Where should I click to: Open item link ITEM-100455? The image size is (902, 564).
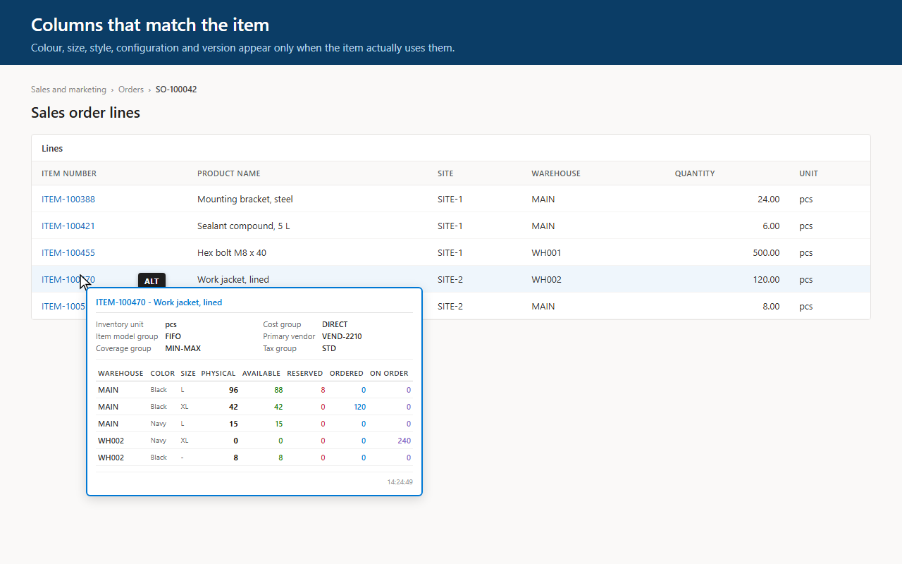pyautogui.click(x=68, y=253)
